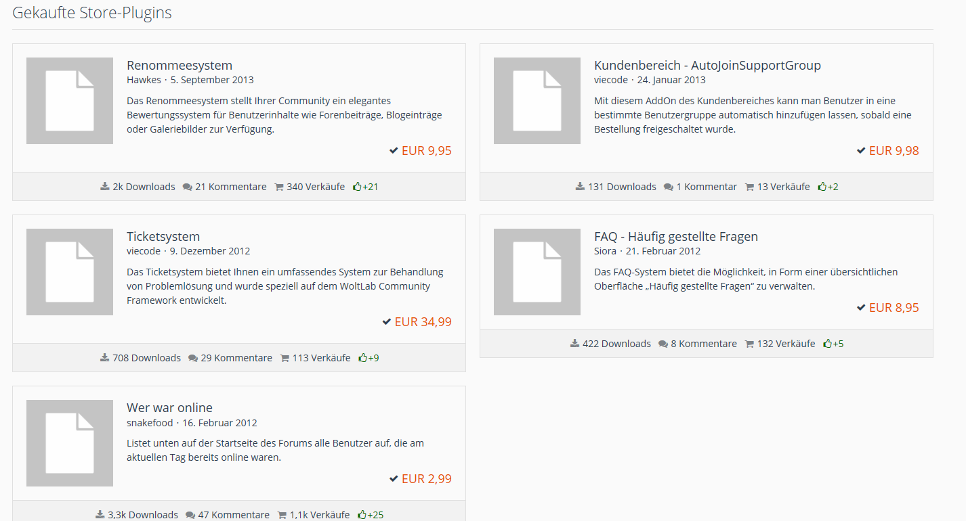
Task: Click the Wer war online file thumbnail
Action: [70, 443]
